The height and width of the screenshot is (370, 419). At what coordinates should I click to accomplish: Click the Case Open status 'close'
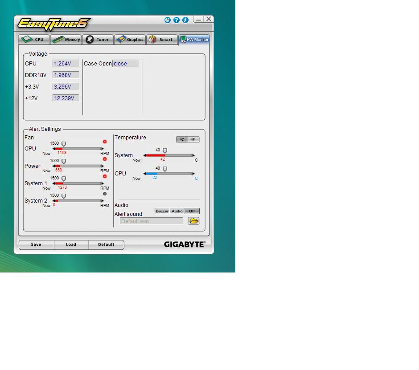click(126, 64)
